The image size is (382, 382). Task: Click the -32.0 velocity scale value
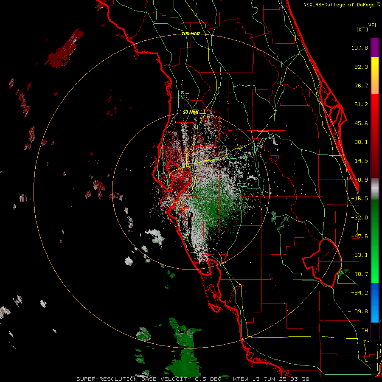click(x=360, y=218)
